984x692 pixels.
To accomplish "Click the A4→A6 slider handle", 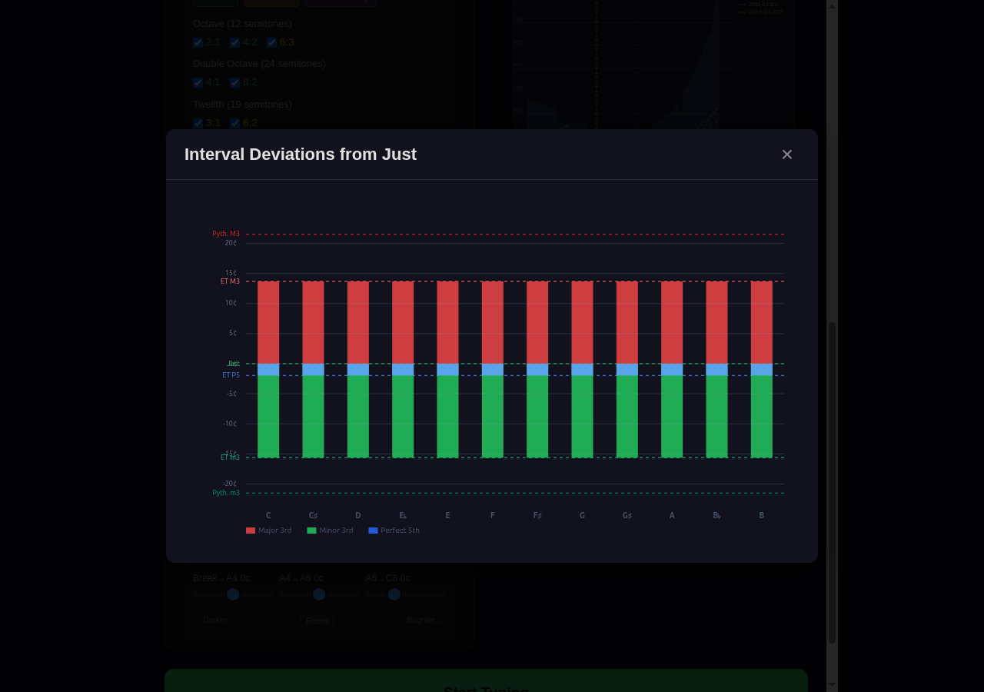I will pos(319,594).
